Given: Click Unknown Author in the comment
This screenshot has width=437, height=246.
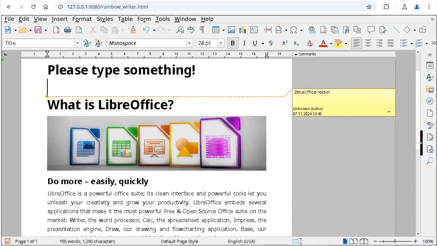Looking at the screenshot, I should [x=308, y=109].
